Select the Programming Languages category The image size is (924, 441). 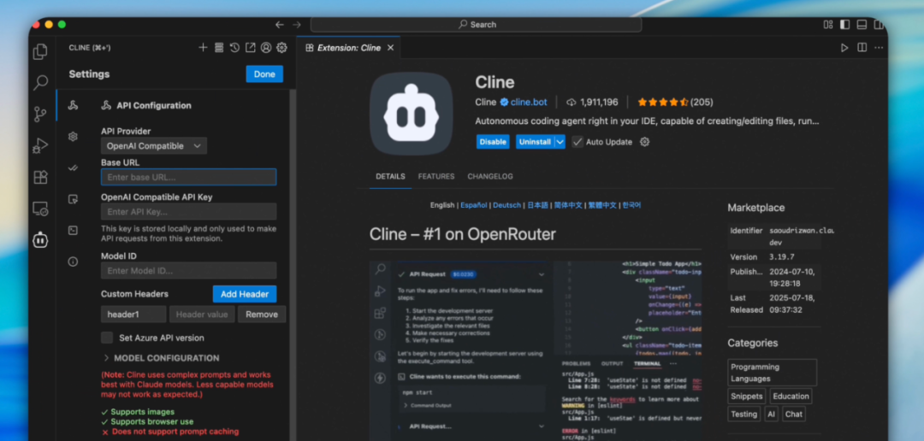tap(772, 373)
